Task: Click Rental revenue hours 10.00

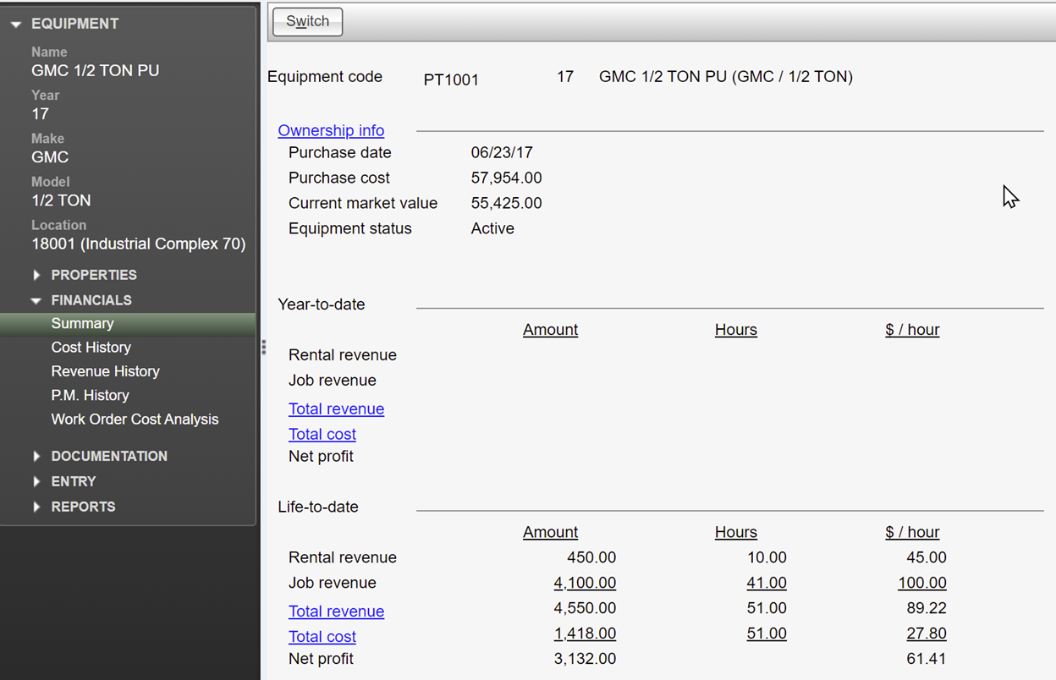Action: [767, 557]
